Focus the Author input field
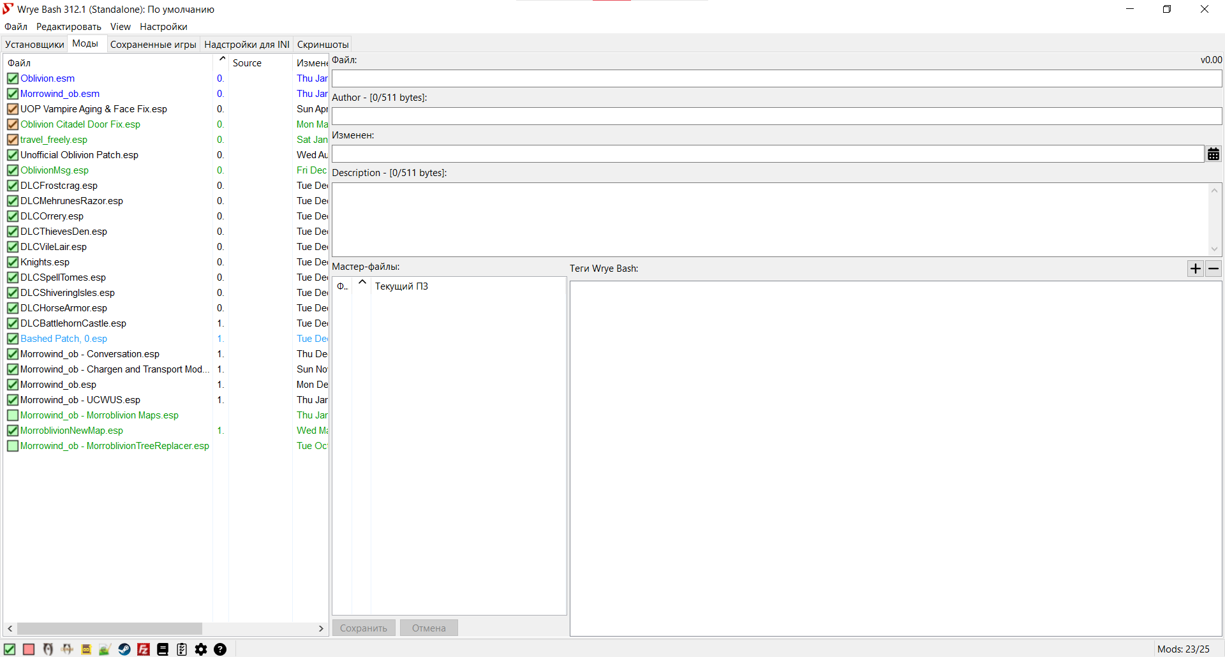Image resolution: width=1225 pixels, height=657 pixels. click(x=776, y=116)
